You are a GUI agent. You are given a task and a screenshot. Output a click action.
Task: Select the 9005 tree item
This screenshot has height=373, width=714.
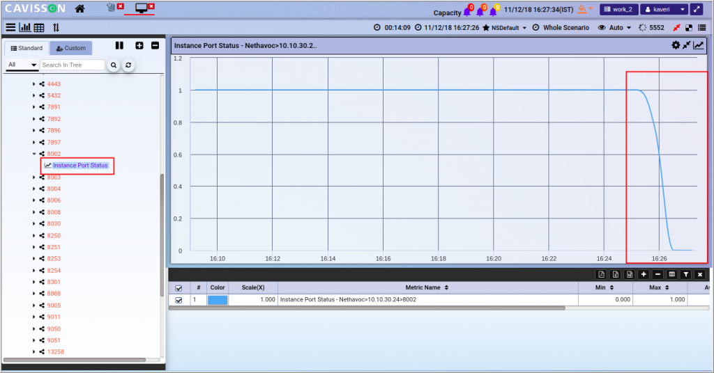[54, 305]
